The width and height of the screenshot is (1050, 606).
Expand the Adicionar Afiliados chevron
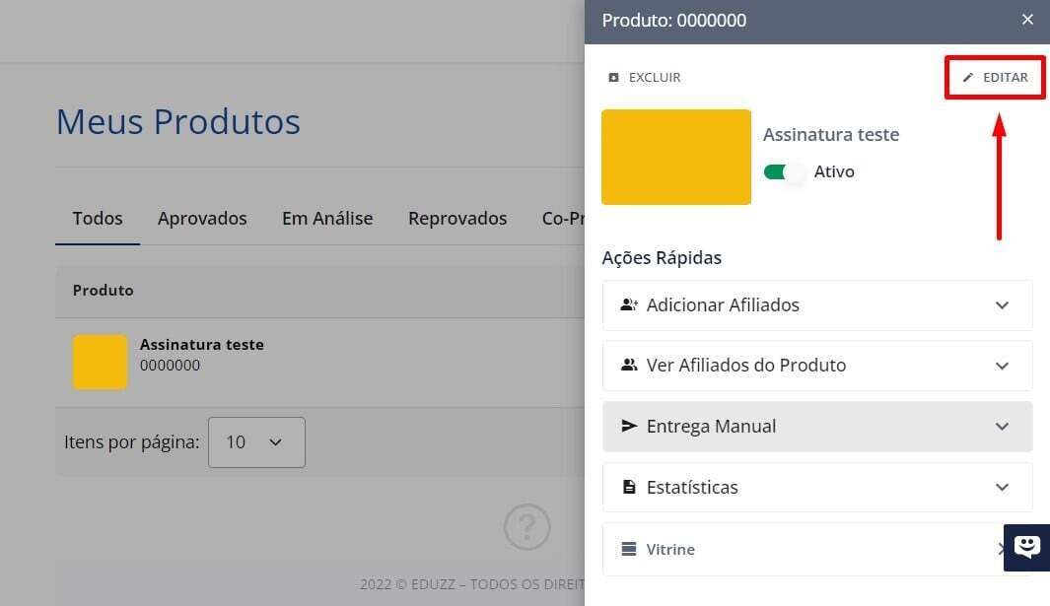1002,305
